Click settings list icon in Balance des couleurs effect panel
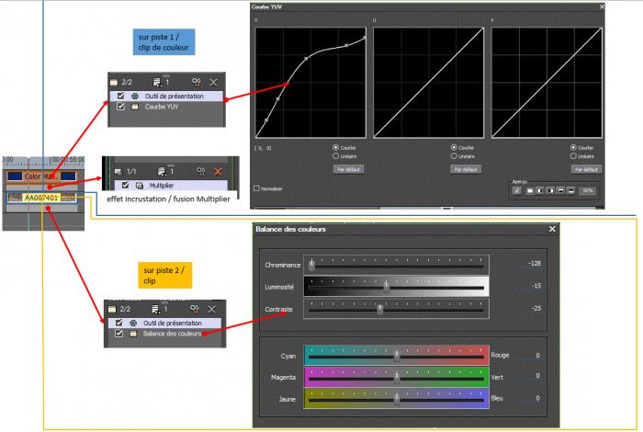Image resolution: width=643 pixels, height=432 pixels. point(155,309)
